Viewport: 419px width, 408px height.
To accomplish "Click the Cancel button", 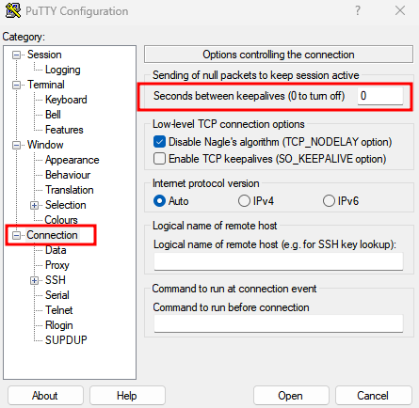I will pyautogui.click(x=374, y=396).
